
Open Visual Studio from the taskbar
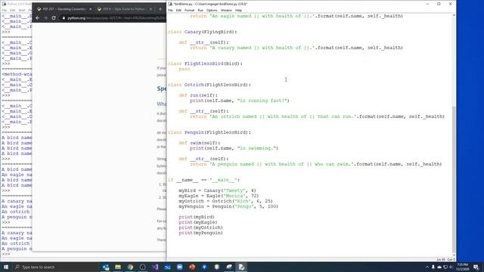point(155,267)
